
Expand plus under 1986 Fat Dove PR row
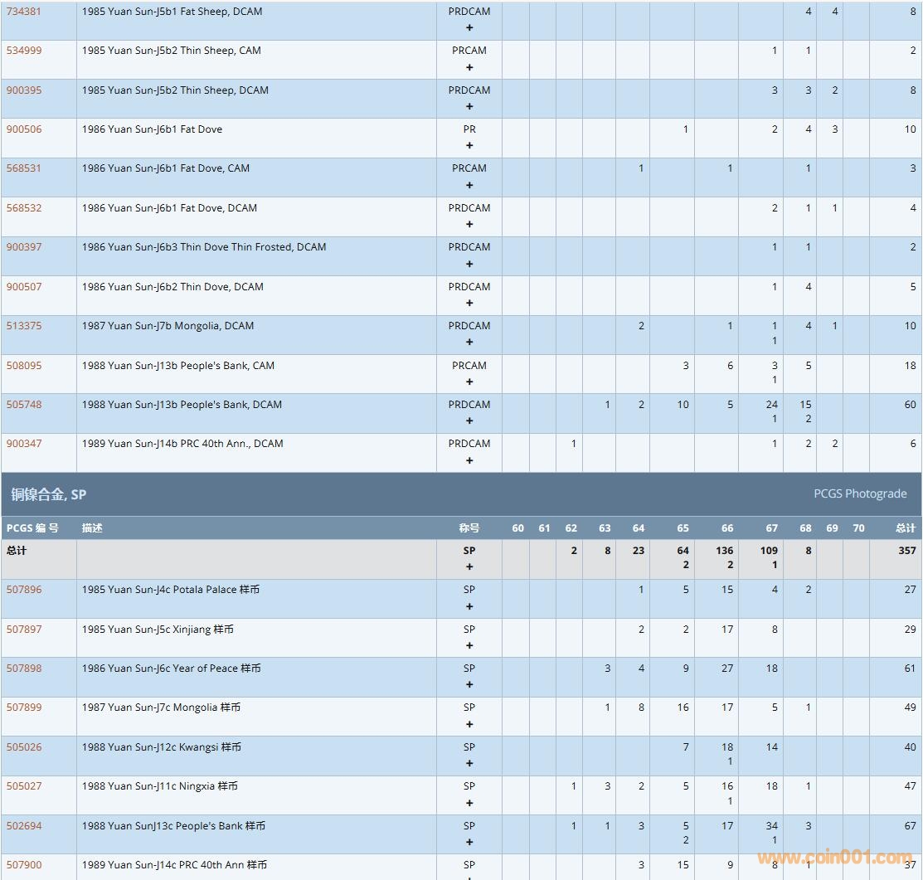(x=469, y=146)
